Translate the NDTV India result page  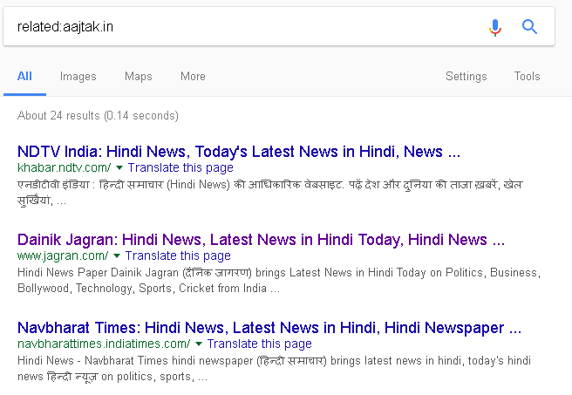[180, 167]
